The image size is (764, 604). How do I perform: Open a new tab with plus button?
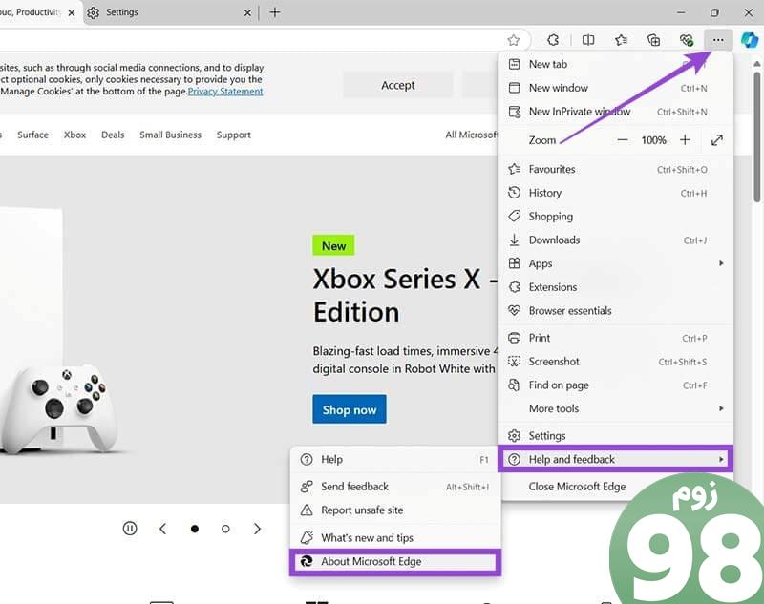(275, 12)
